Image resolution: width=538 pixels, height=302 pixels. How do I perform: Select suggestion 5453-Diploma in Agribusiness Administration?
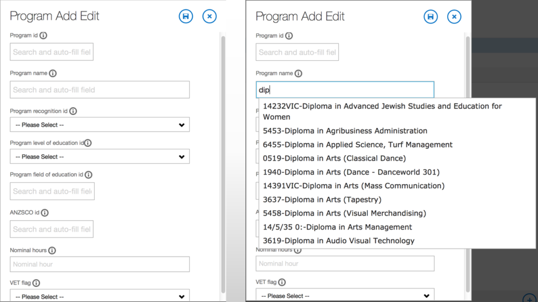344,131
